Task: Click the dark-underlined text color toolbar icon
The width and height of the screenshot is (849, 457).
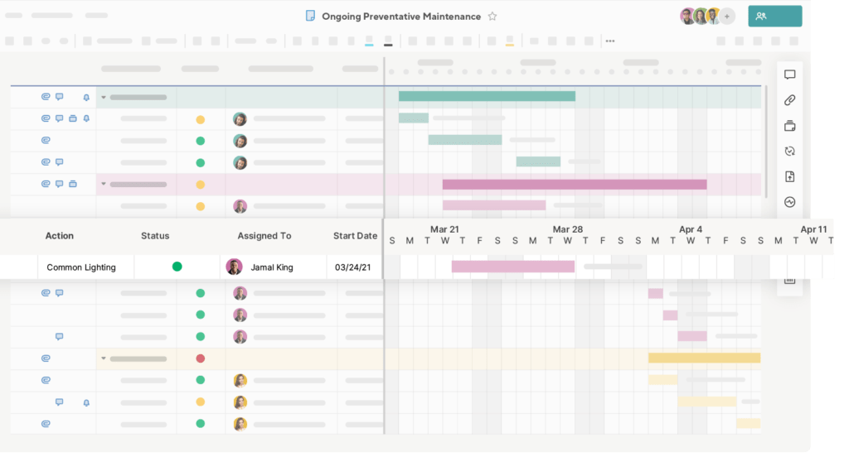Action: point(388,41)
